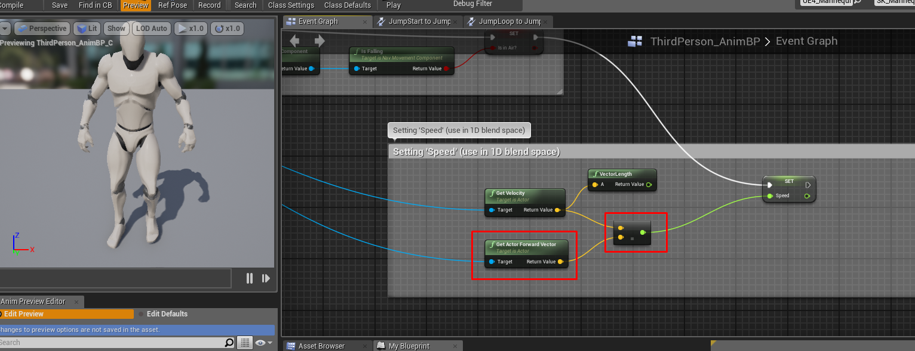Switch to the JumpLoop to Jump tab

pos(508,21)
